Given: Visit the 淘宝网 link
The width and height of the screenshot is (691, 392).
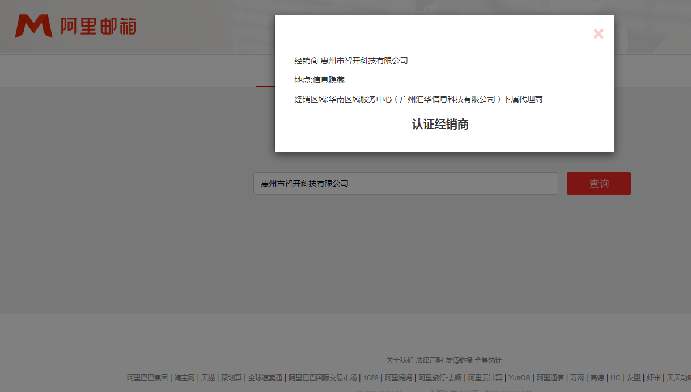Looking at the screenshot, I should [x=184, y=378].
